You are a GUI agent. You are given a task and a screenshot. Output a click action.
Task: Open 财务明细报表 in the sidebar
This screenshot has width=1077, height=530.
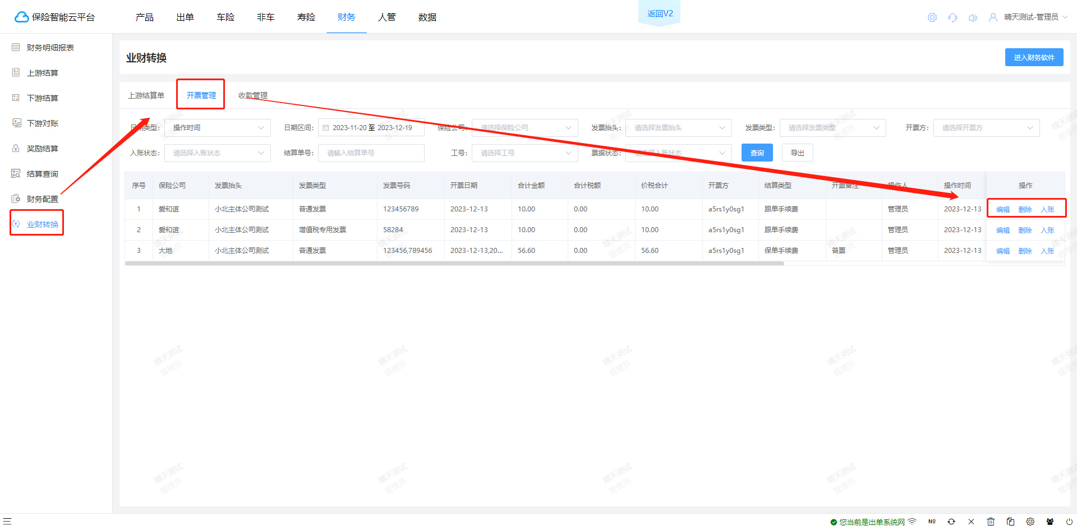point(50,48)
